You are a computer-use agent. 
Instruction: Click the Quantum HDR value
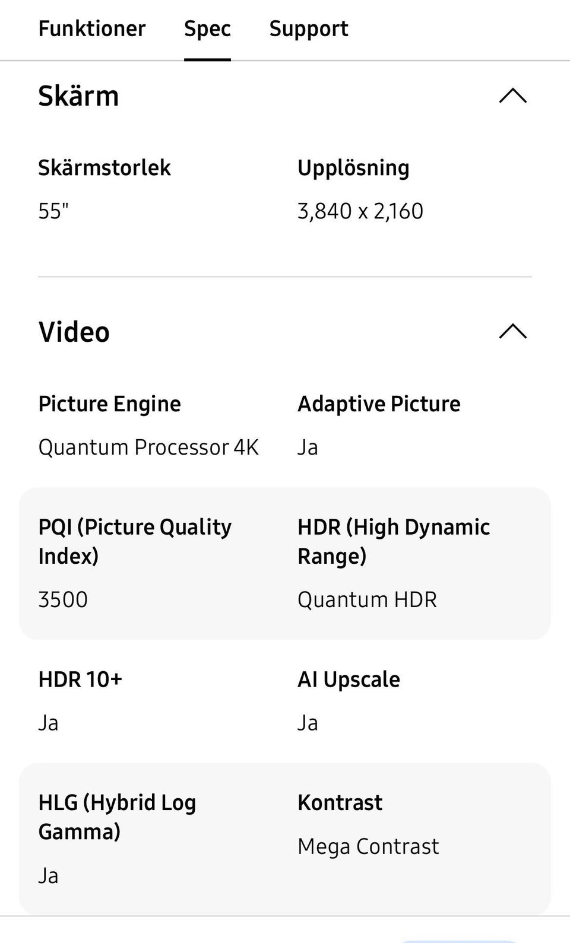pos(367,599)
